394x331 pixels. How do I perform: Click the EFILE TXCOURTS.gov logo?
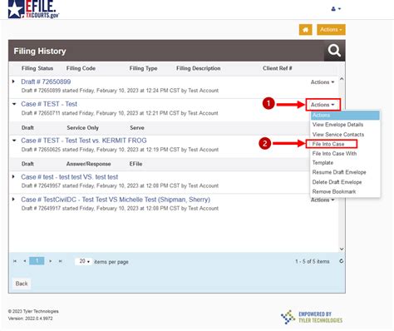(33, 9)
